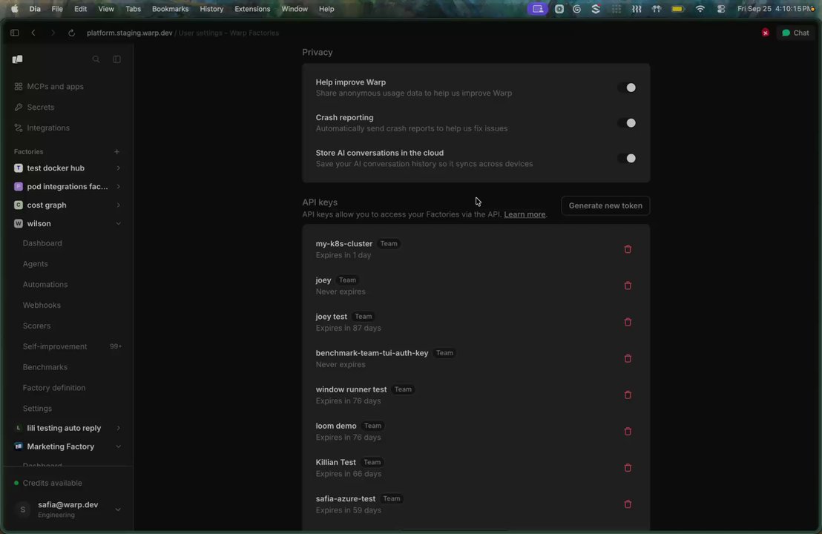Open the Chat panel

[796, 33]
